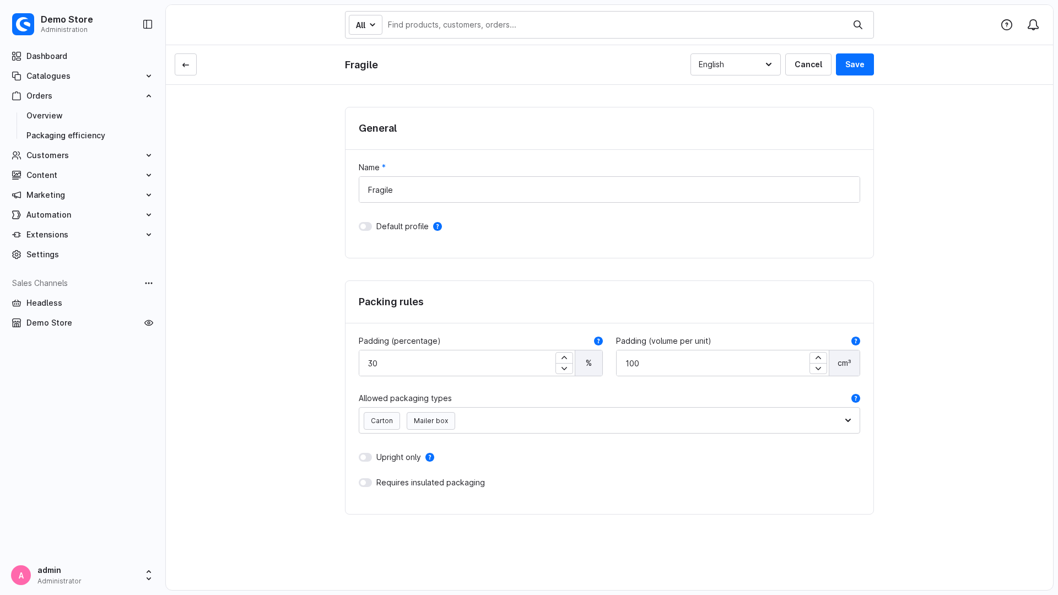Click the Carton packaging tag
This screenshot has width=1058, height=595.
coord(382,421)
